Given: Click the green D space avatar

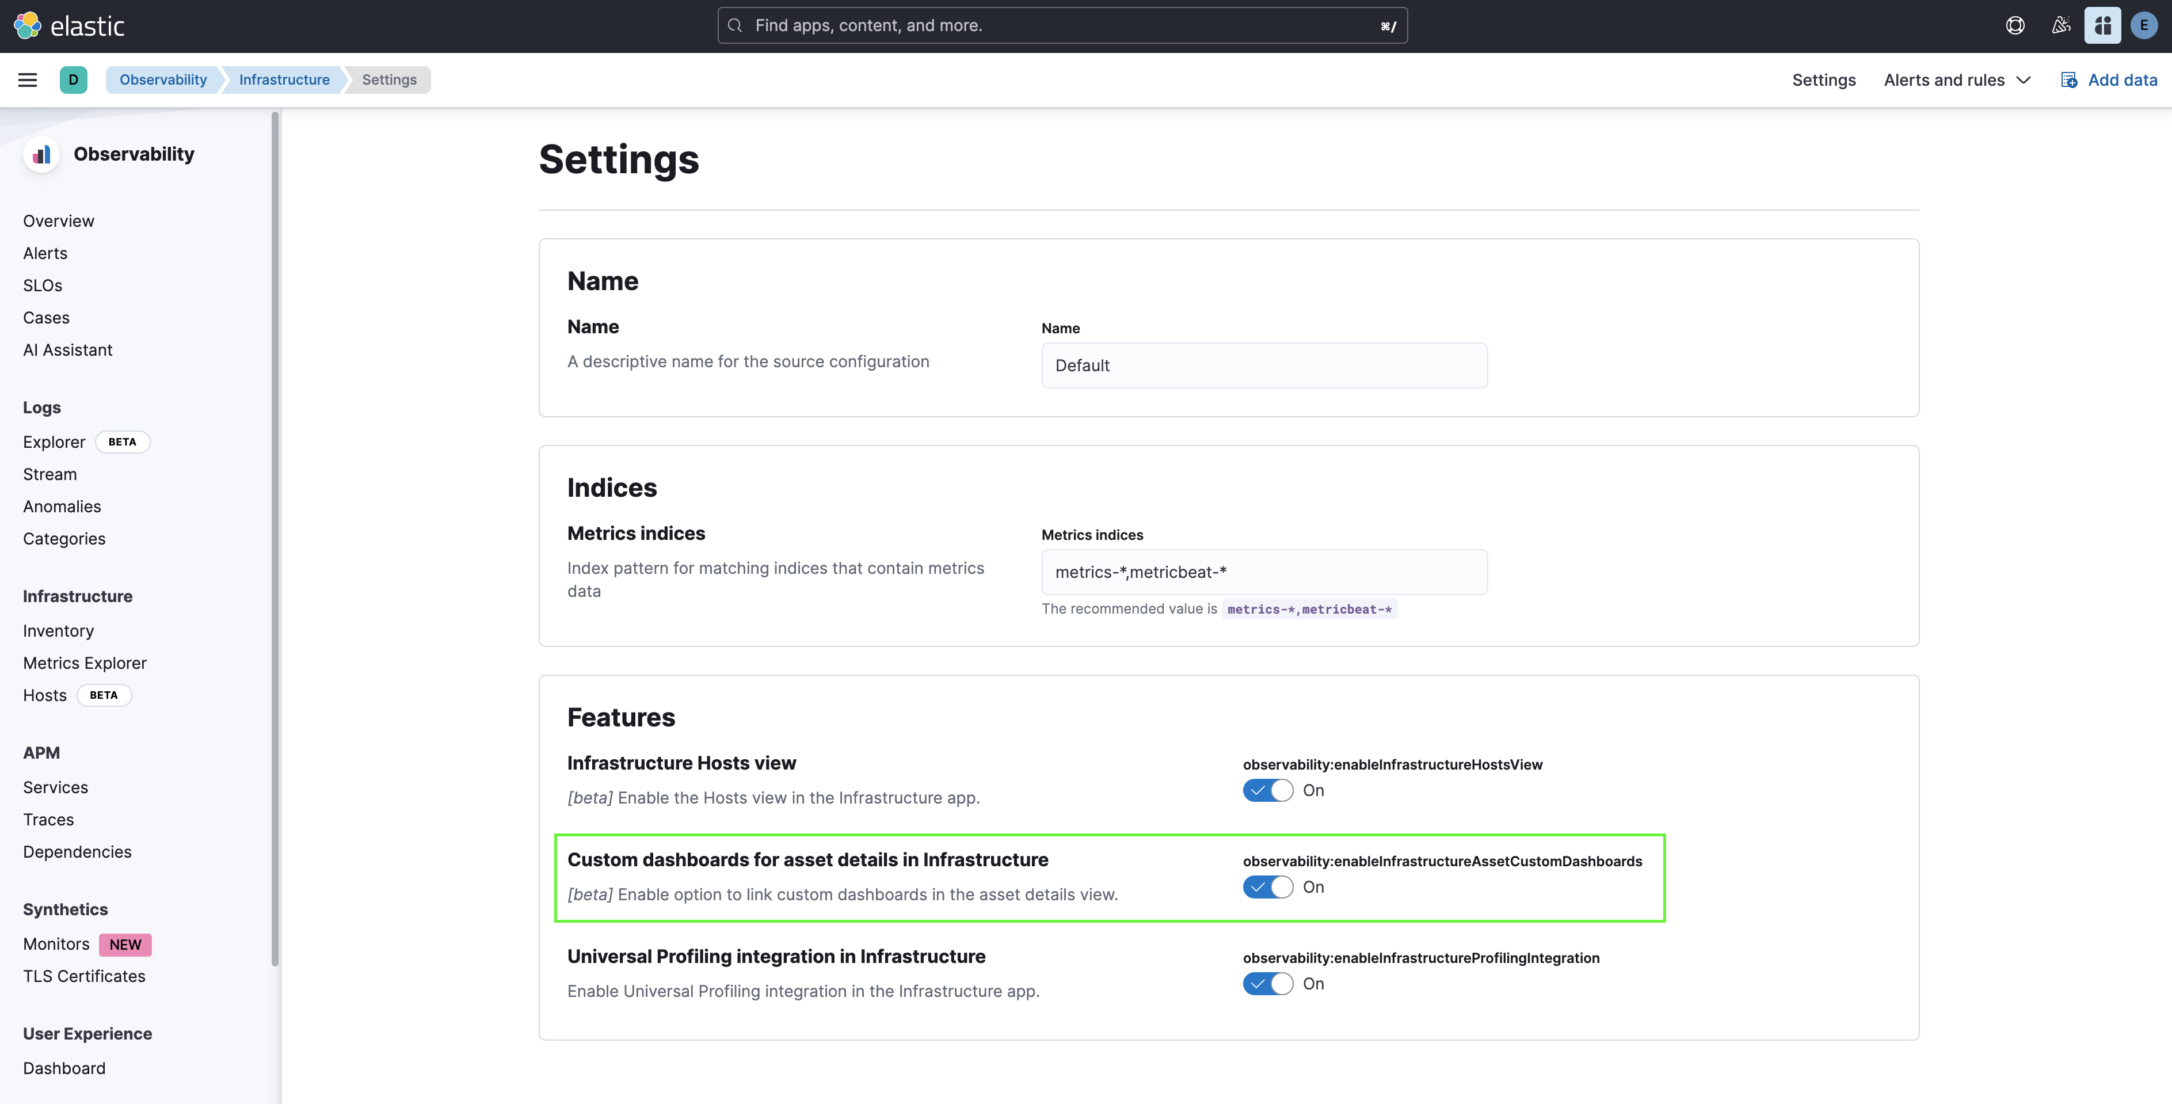Looking at the screenshot, I should (73, 80).
